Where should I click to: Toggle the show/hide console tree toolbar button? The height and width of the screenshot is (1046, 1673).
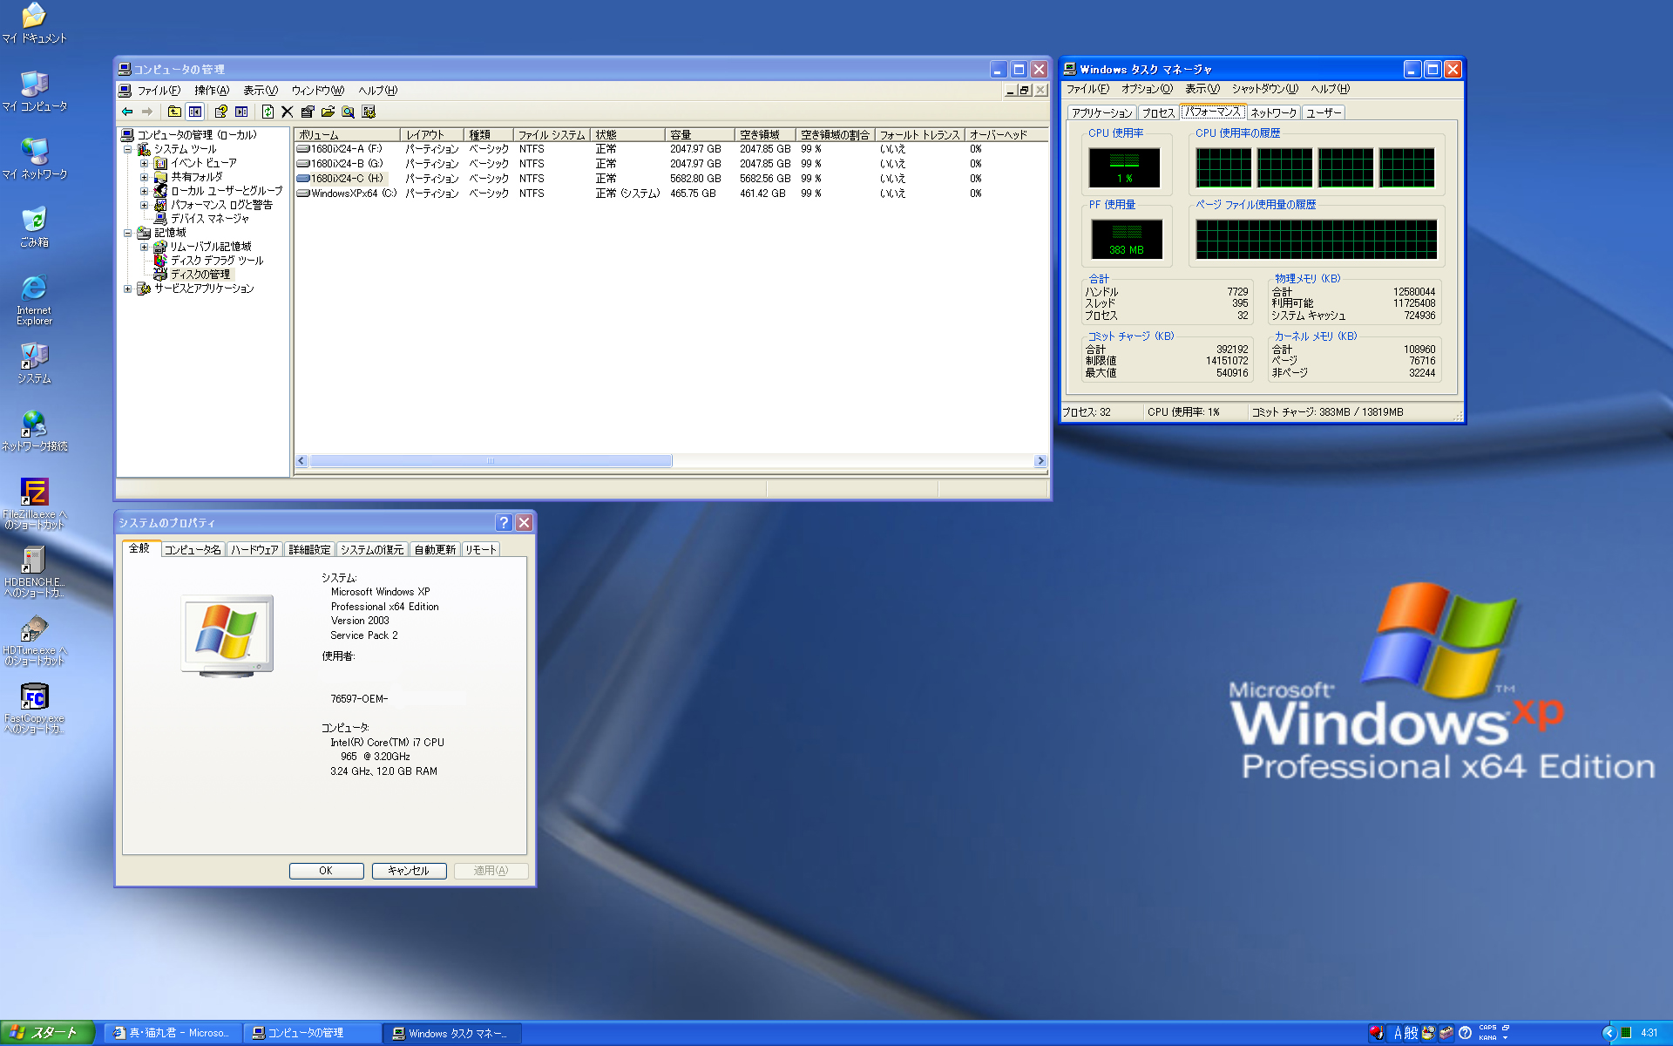[195, 112]
